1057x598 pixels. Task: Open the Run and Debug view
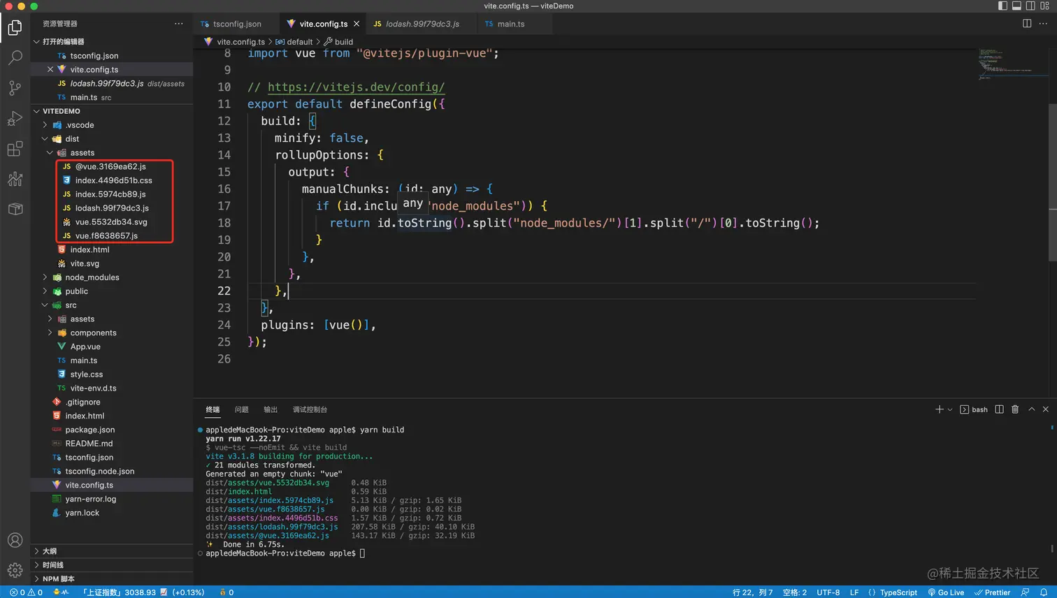(15, 119)
